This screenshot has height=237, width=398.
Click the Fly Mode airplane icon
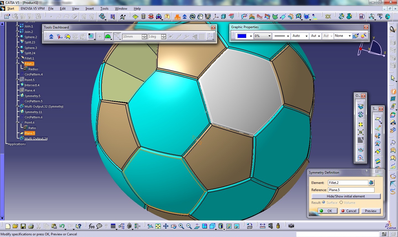150,226
